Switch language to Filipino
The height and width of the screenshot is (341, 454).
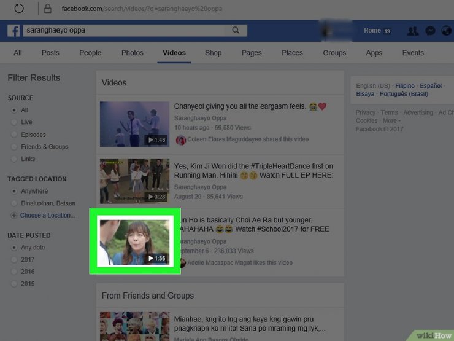(405, 86)
